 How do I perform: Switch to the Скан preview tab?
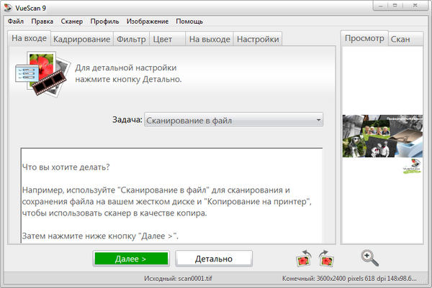pos(400,39)
